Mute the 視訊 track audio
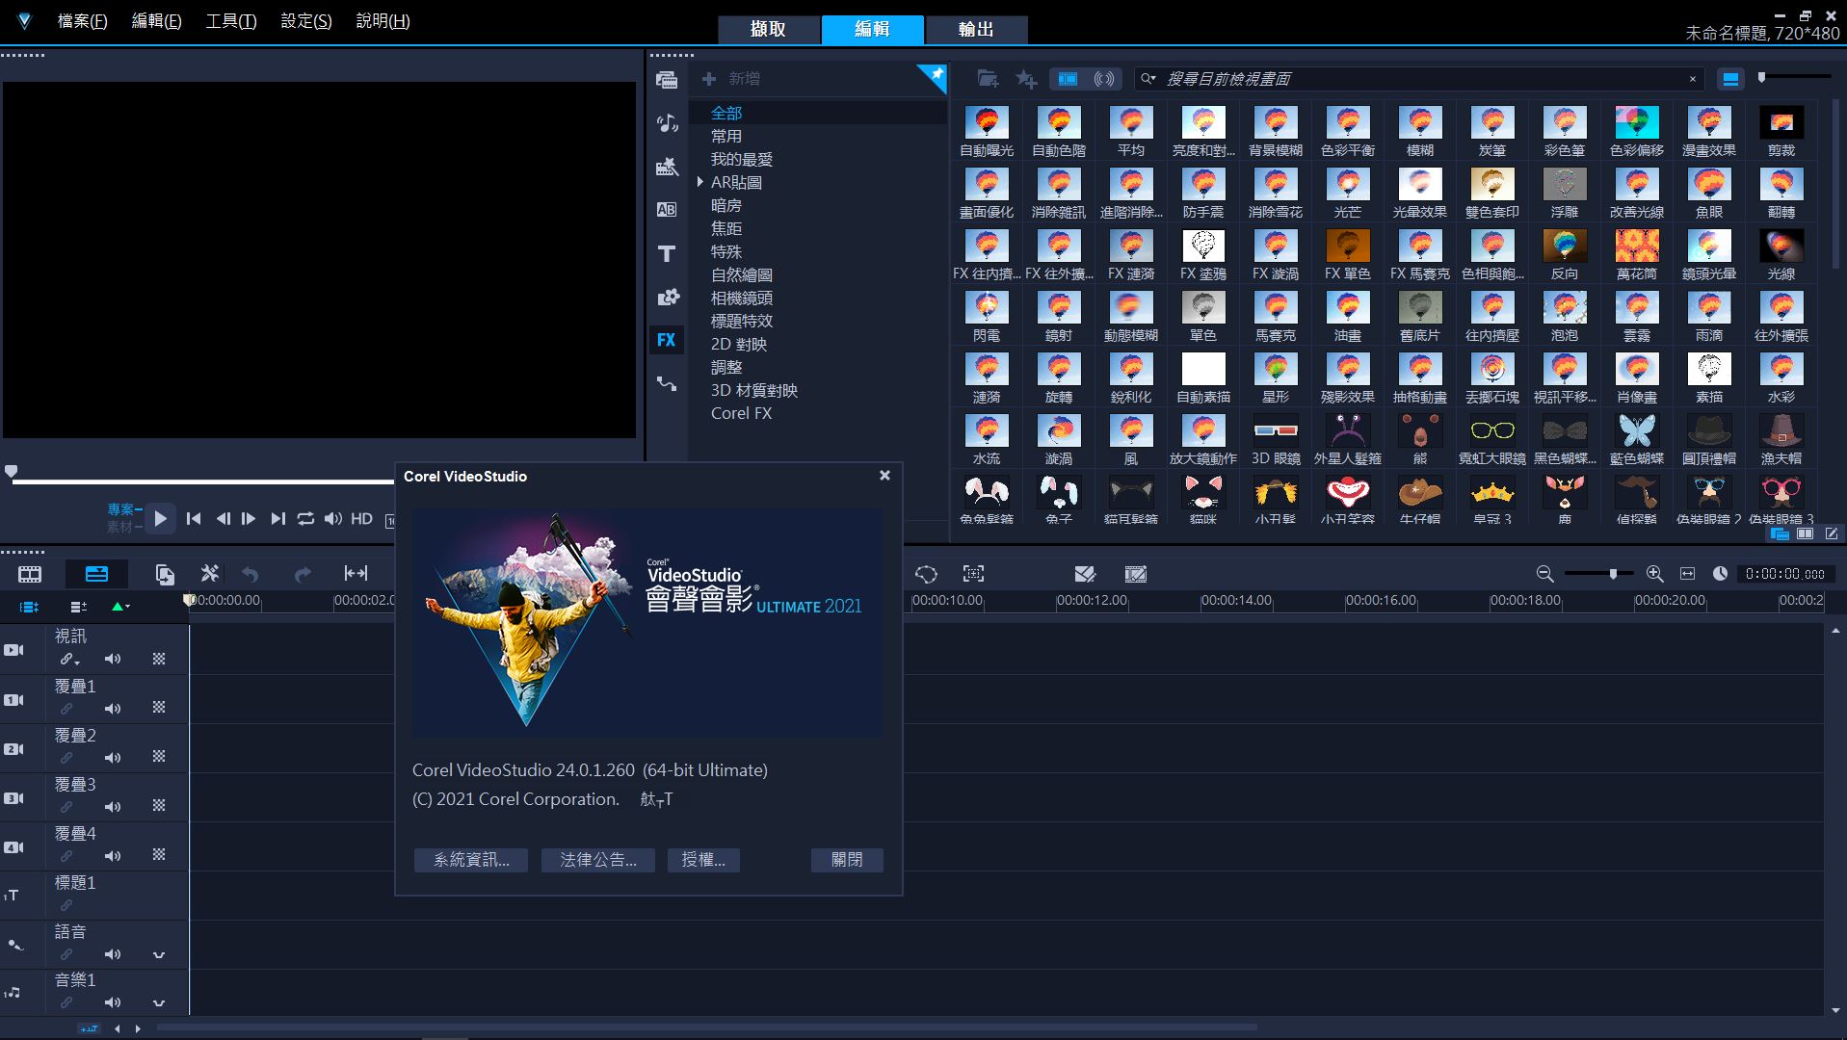 (113, 660)
